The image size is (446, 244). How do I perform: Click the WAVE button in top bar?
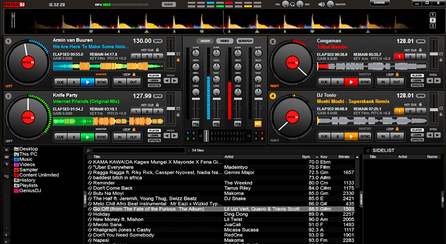(169, 5)
